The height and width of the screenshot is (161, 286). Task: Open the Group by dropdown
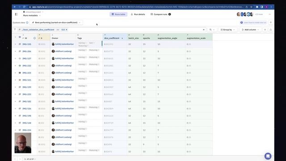tap(227, 30)
